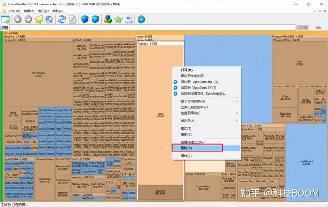Click the document rescan toolbar icon
Viewport: 328px width, 207px height.
(72, 20)
